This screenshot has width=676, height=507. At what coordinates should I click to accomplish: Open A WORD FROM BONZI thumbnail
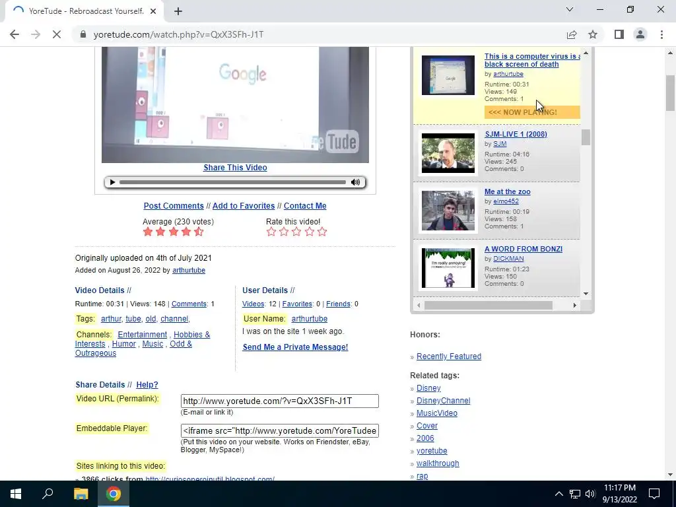448,268
